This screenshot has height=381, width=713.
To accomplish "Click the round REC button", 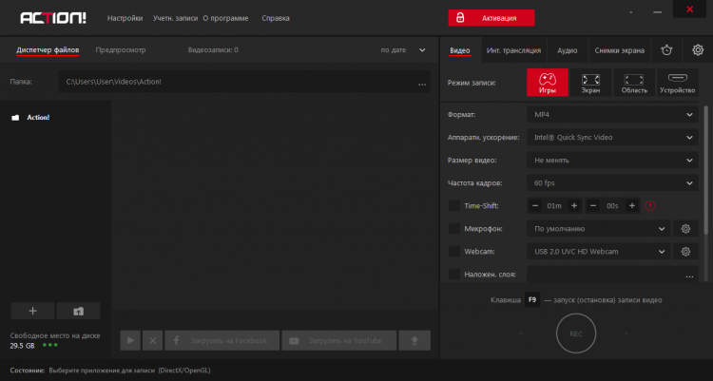I will [x=576, y=333].
